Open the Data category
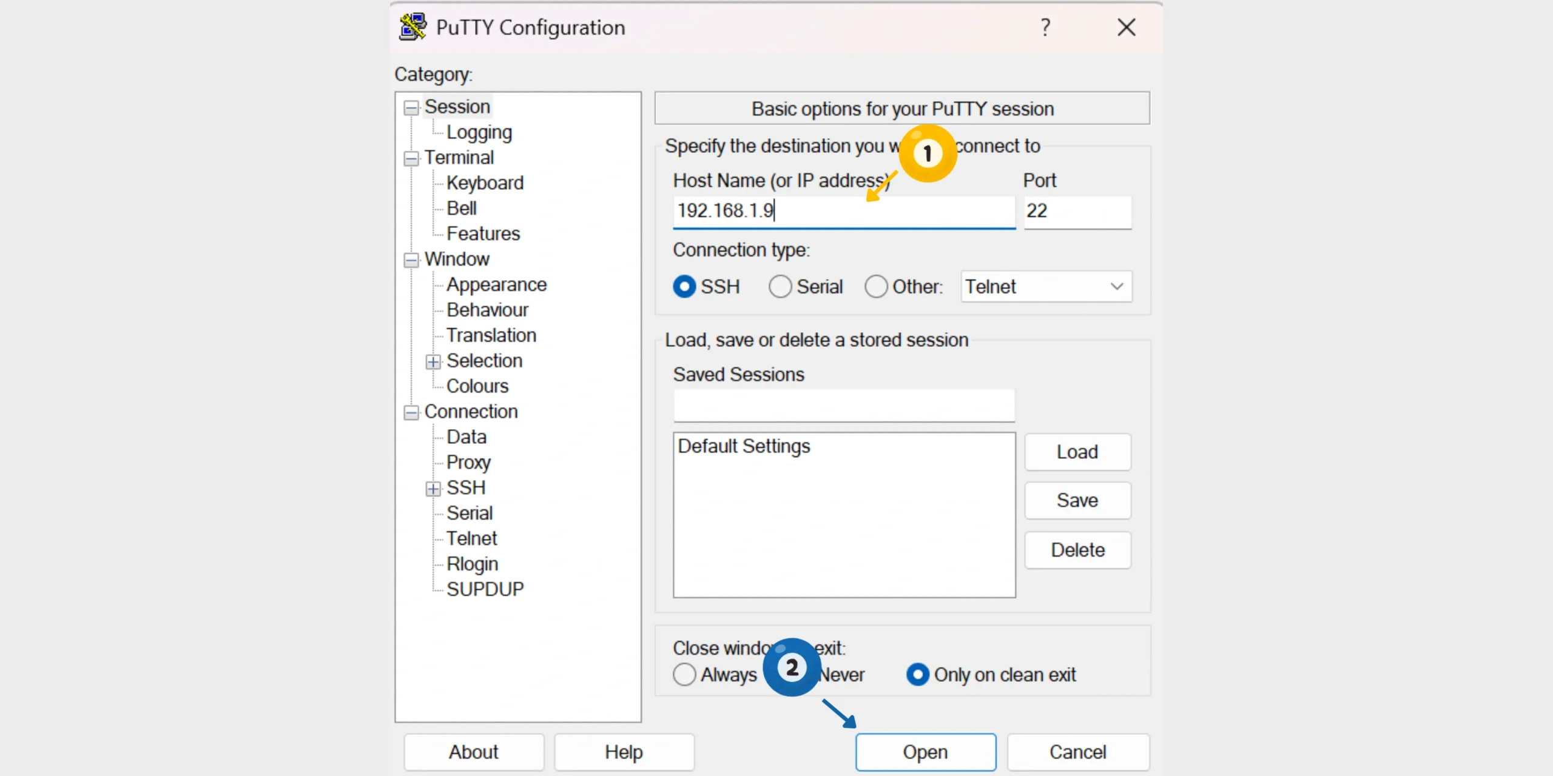The image size is (1553, 776). pyautogui.click(x=467, y=437)
